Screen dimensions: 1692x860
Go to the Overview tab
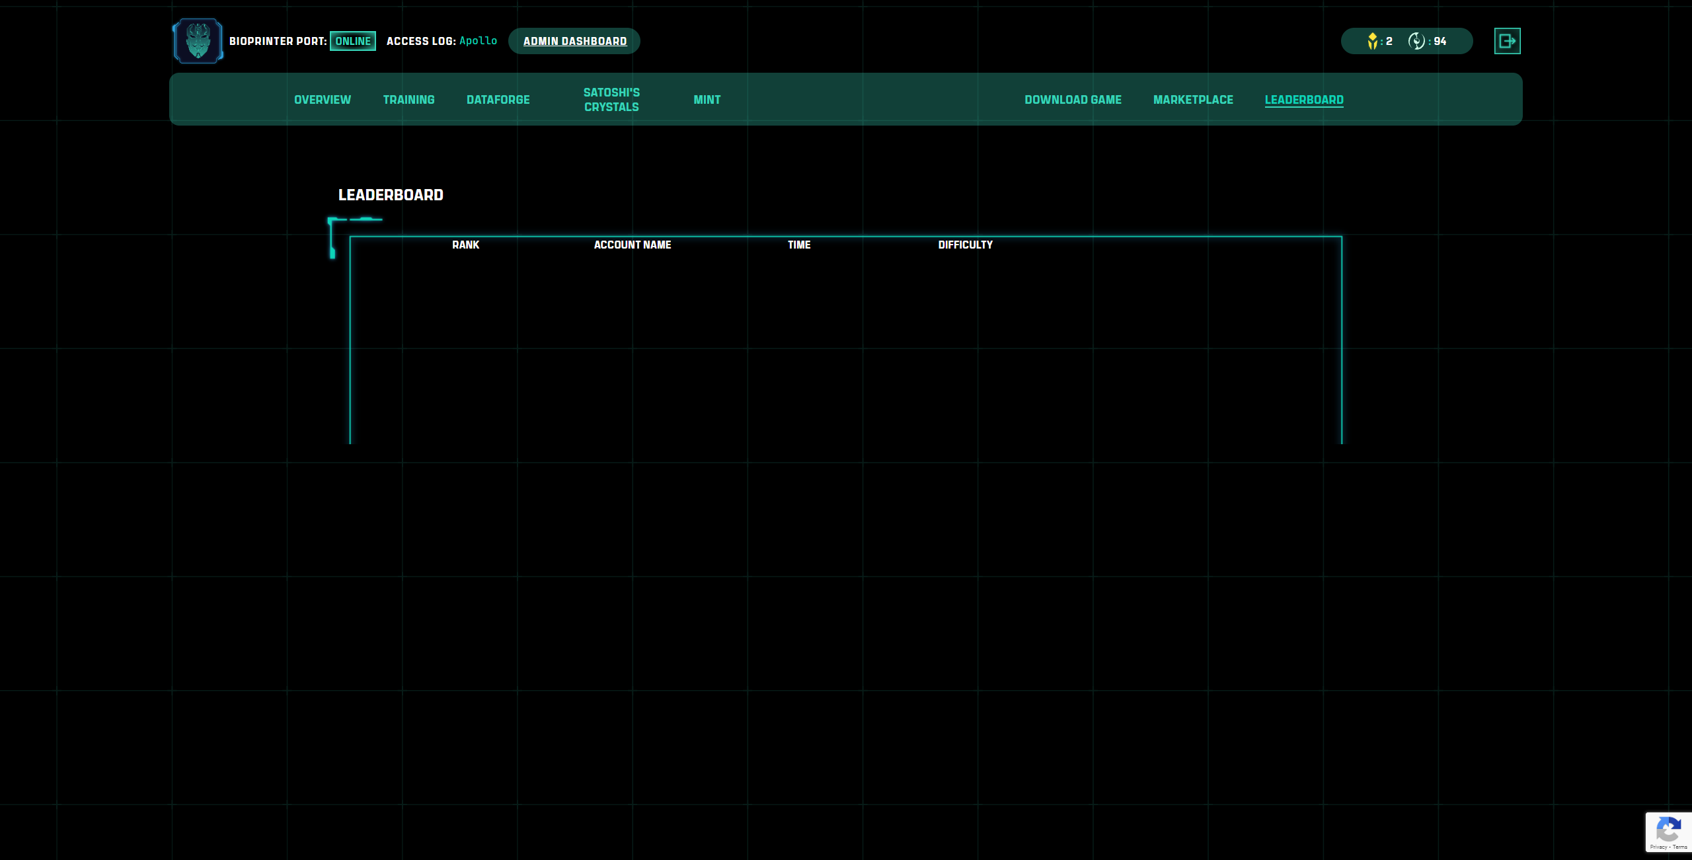323,100
